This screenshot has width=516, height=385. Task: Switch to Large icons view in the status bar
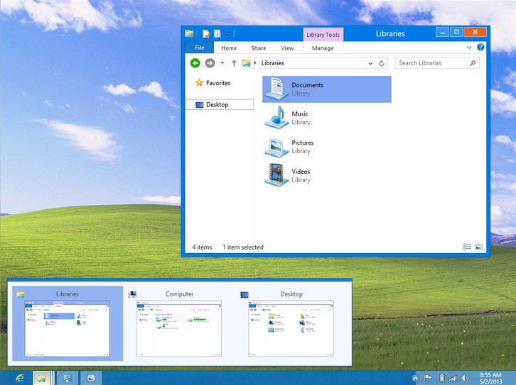pos(479,247)
